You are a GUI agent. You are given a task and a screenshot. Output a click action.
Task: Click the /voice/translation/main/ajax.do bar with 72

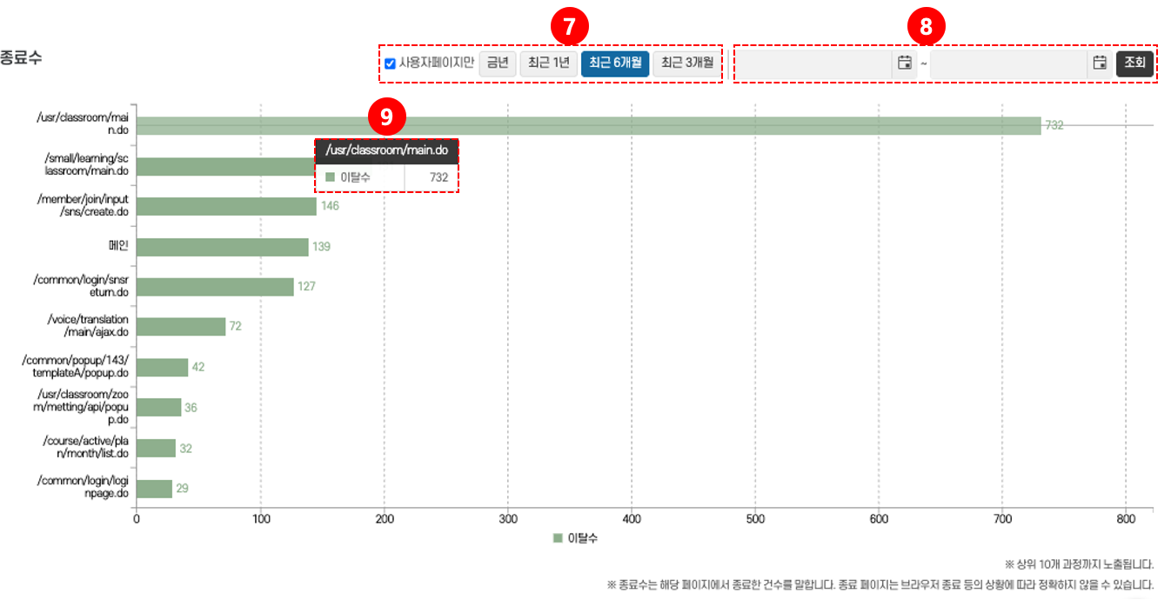point(181,327)
